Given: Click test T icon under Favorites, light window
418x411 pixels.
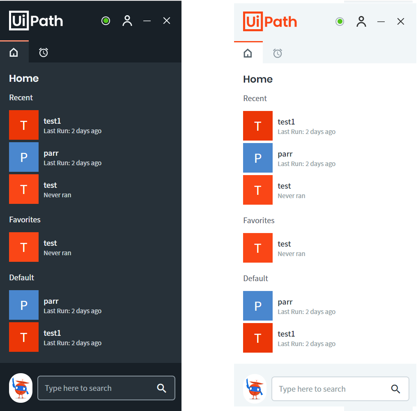Looking at the screenshot, I should (x=258, y=248).
